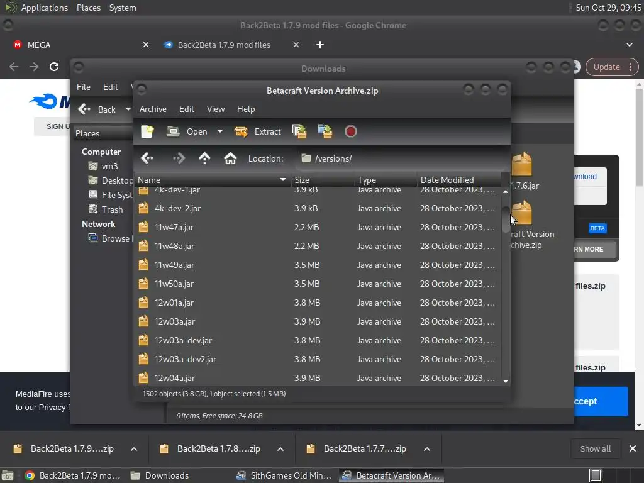
Task: Expand Chrome tab search chevron
Action: click(x=629, y=45)
